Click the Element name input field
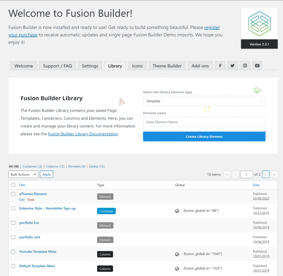Viewport: 283px width, 276px height. tap(204, 122)
